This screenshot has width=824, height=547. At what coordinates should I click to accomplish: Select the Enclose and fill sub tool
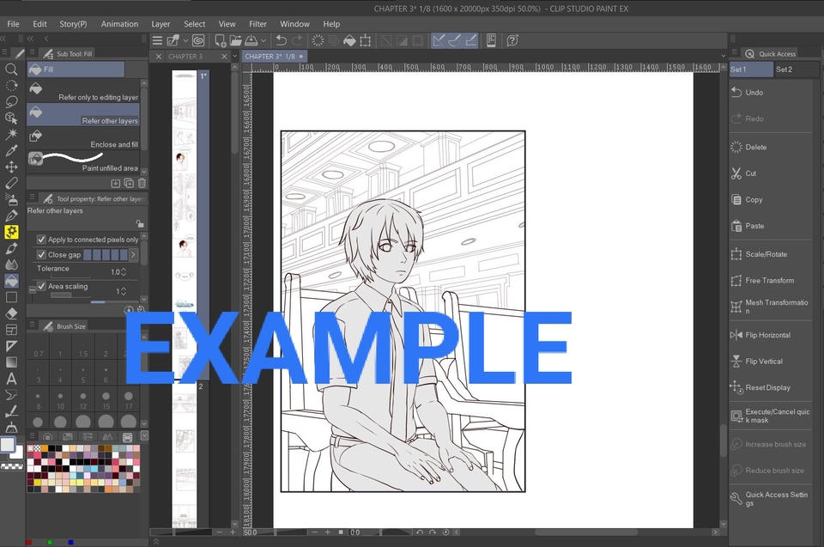pos(82,140)
